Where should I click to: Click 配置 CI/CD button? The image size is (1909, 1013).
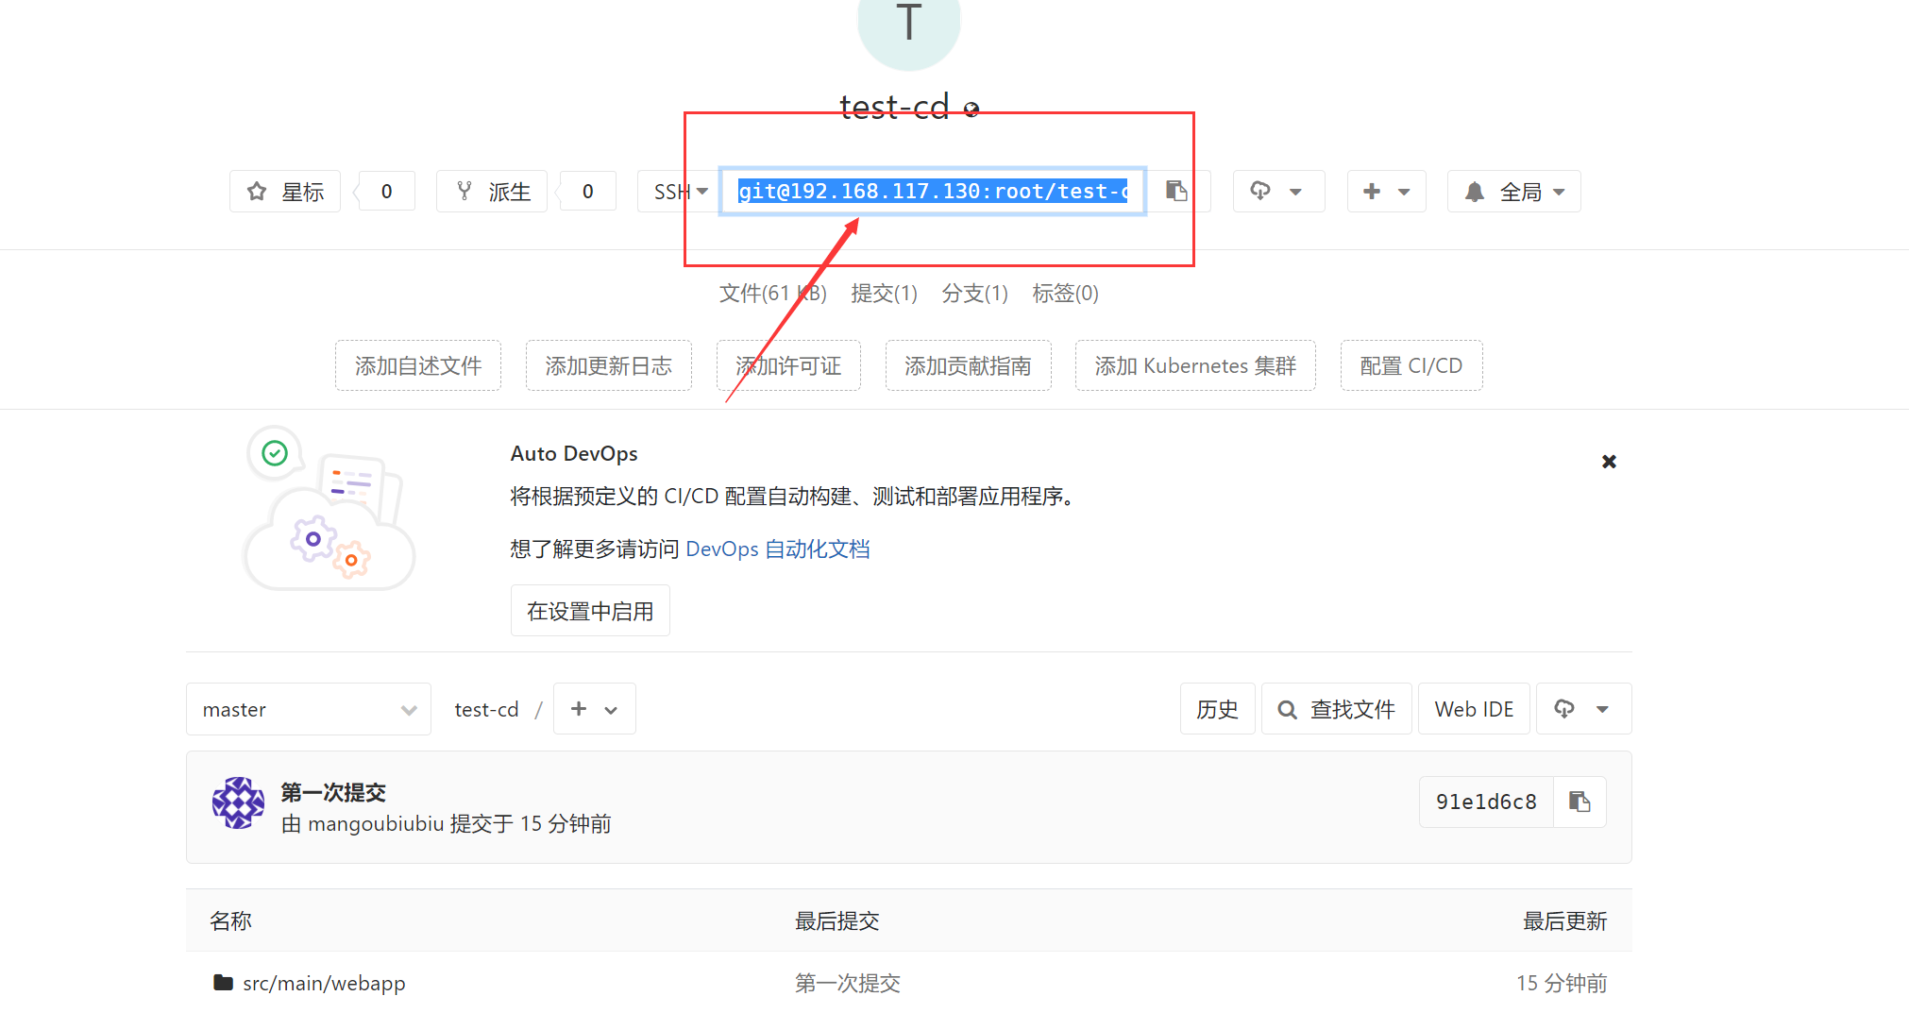(x=1411, y=365)
